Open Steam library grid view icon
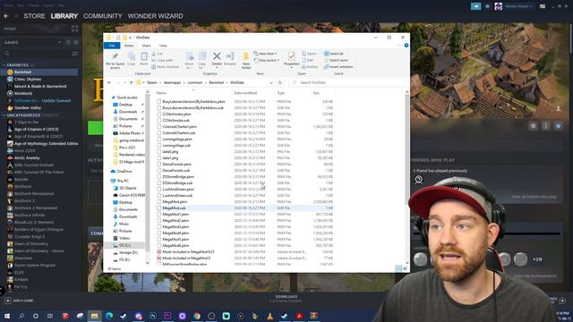 coord(75,29)
